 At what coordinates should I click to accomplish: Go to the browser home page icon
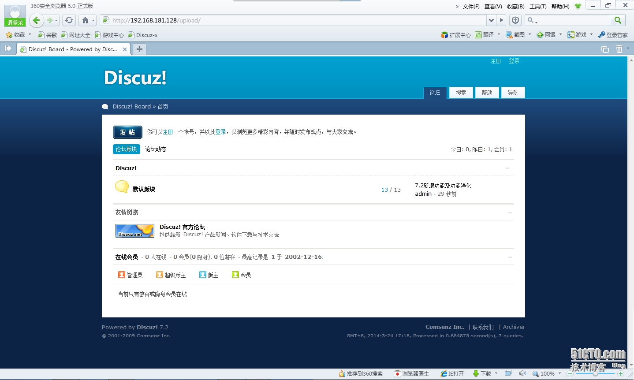(x=86, y=20)
